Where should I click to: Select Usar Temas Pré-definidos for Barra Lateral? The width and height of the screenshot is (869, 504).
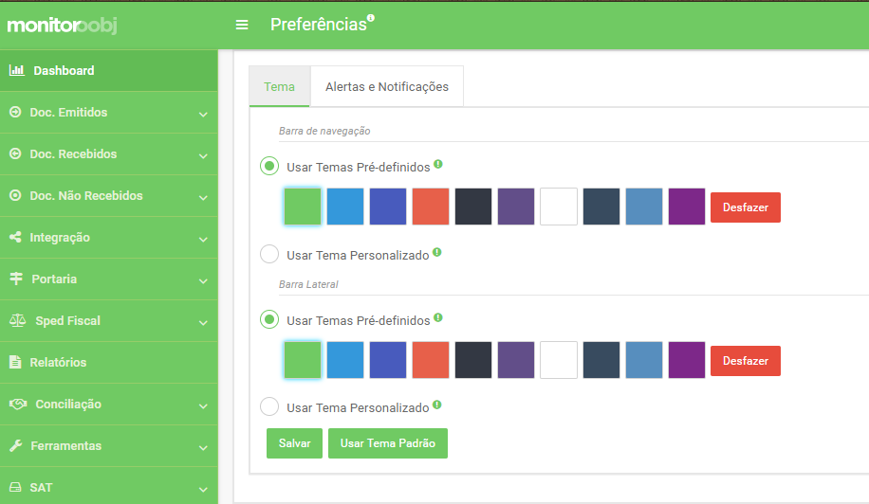(x=269, y=319)
